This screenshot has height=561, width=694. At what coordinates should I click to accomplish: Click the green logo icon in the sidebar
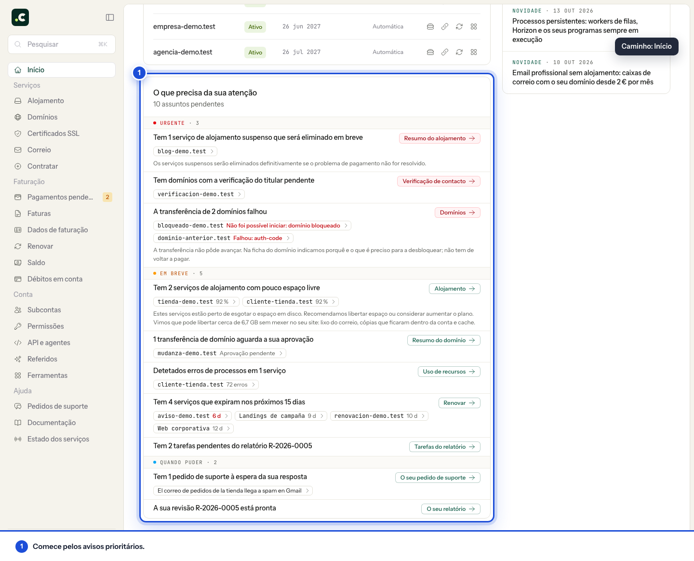(x=20, y=17)
